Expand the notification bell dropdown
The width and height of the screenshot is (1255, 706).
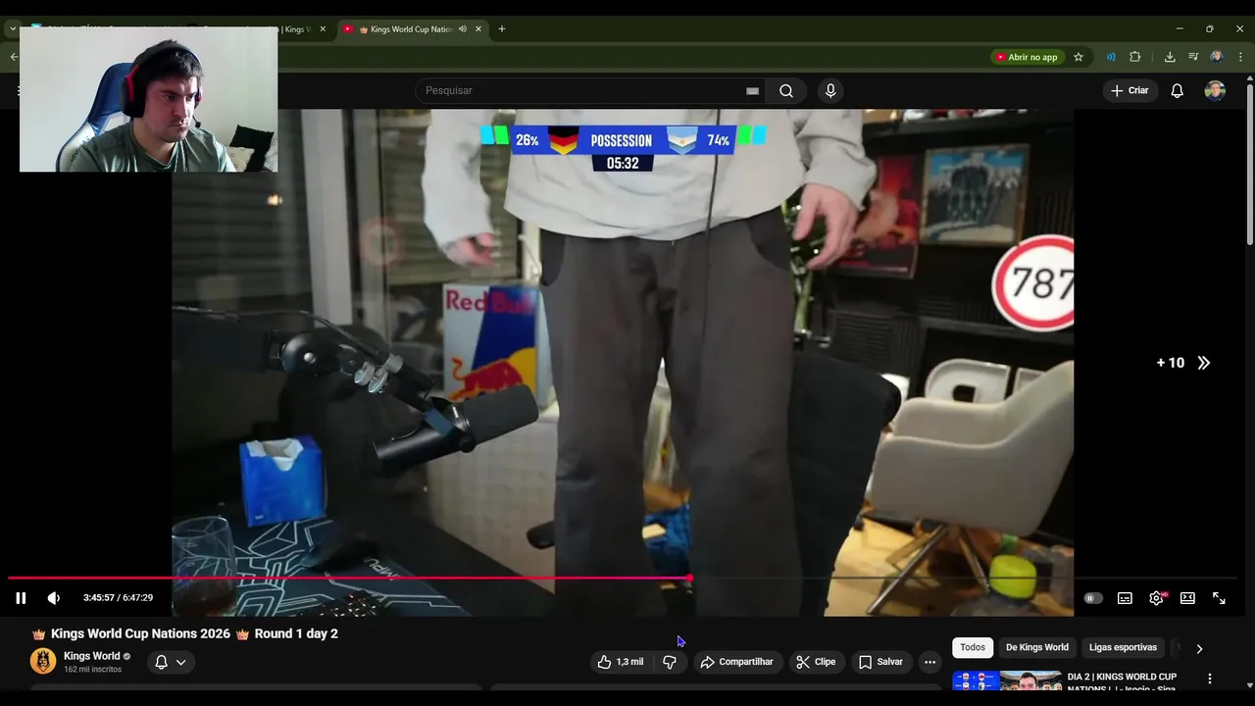coord(171,662)
